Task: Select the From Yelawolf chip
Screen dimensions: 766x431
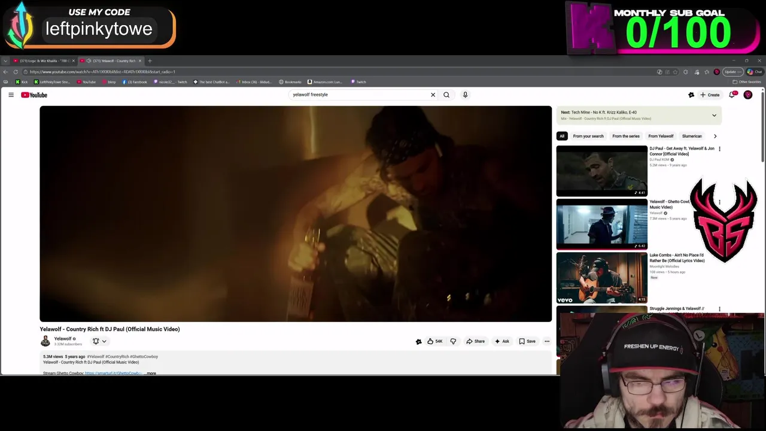Action: point(661,136)
